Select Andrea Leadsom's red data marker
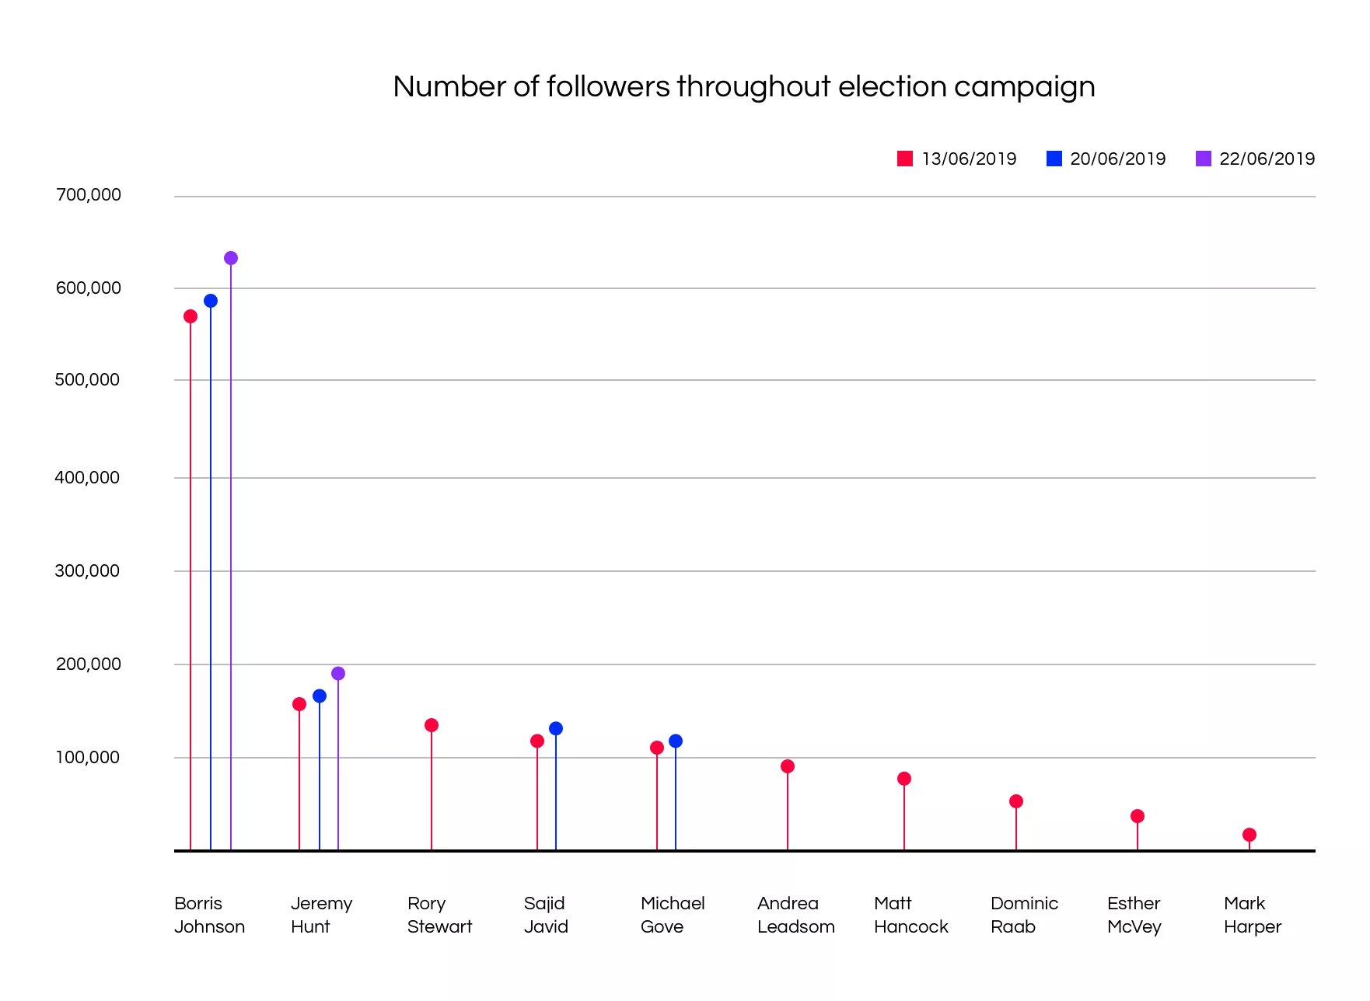The width and height of the screenshot is (1370, 1001). [788, 766]
